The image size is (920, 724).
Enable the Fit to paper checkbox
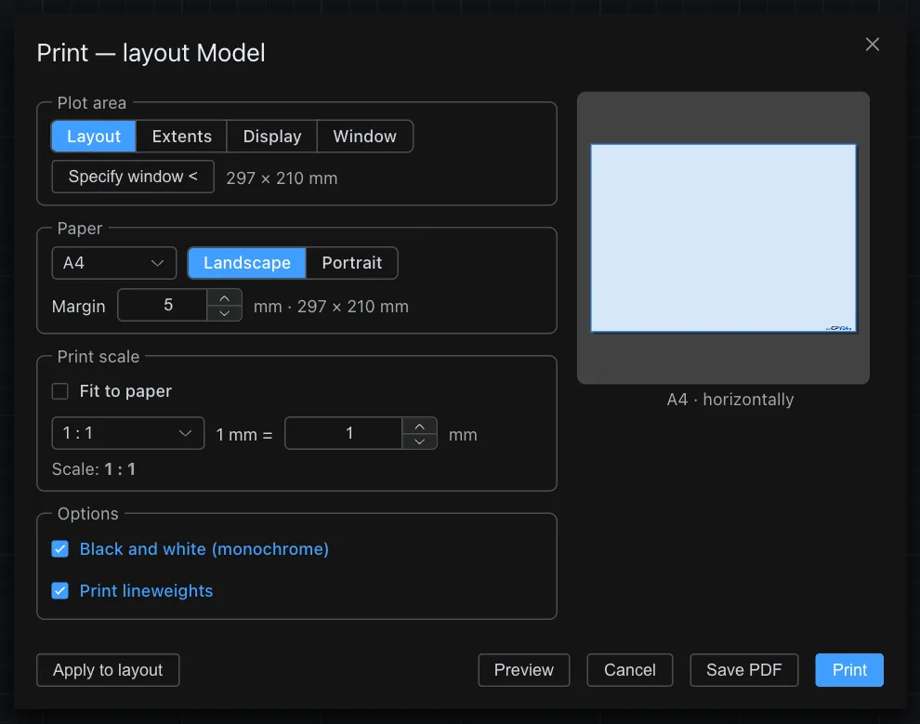tap(59, 391)
